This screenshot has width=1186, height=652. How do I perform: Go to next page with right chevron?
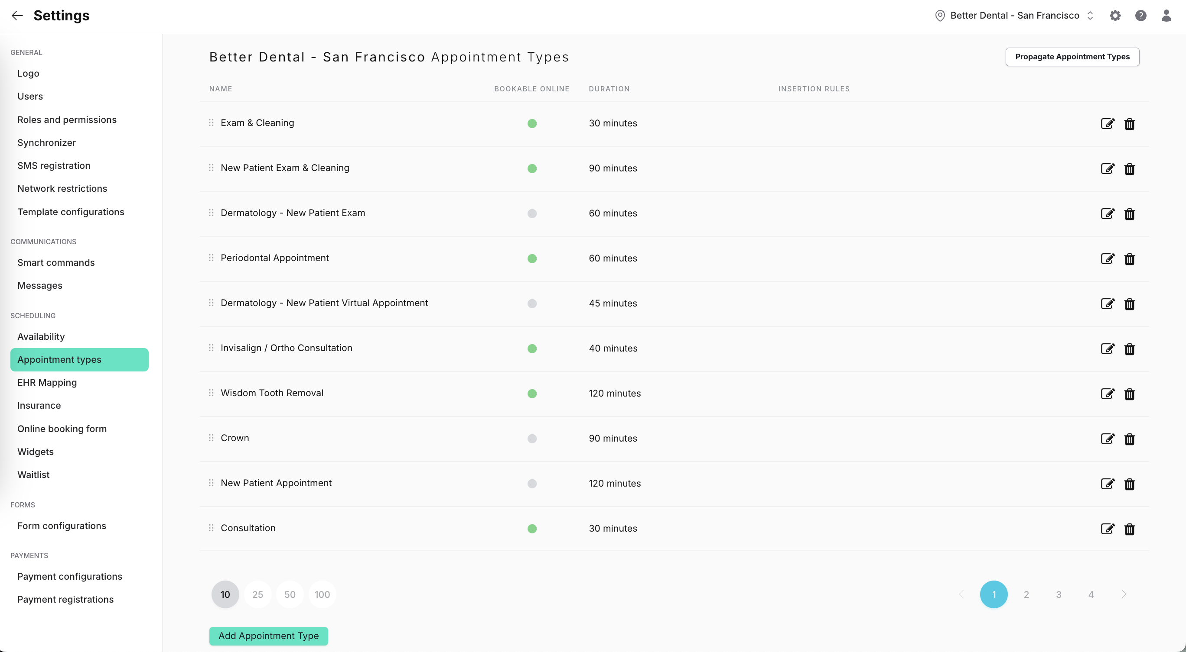click(x=1124, y=594)
